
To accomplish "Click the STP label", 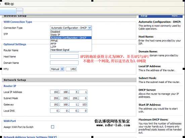I will pos(6,34).
